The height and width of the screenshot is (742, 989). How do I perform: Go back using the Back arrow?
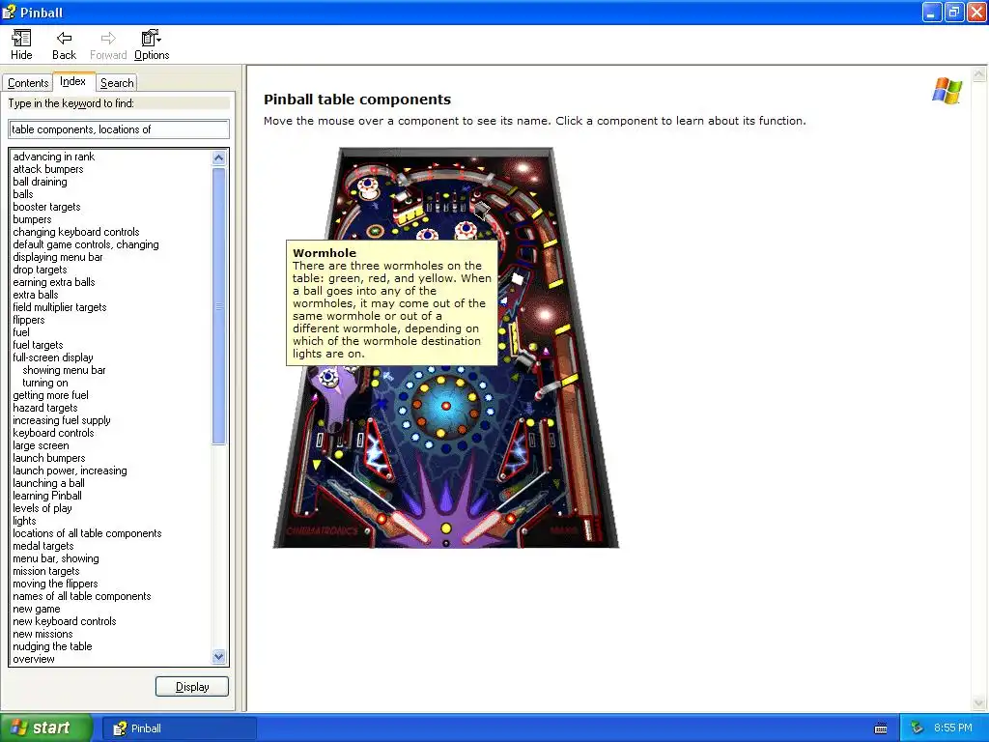tap(64, 45)
